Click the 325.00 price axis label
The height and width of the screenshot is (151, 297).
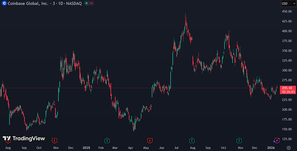(x=287, y=61)
